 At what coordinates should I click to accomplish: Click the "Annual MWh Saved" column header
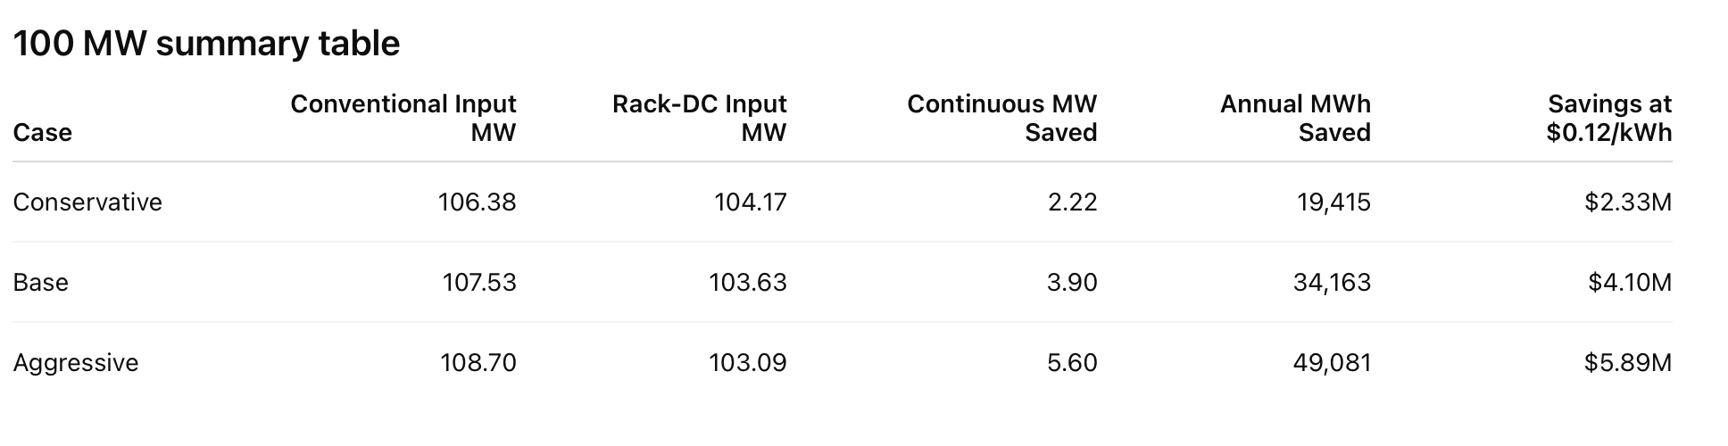click(1295, 119)
